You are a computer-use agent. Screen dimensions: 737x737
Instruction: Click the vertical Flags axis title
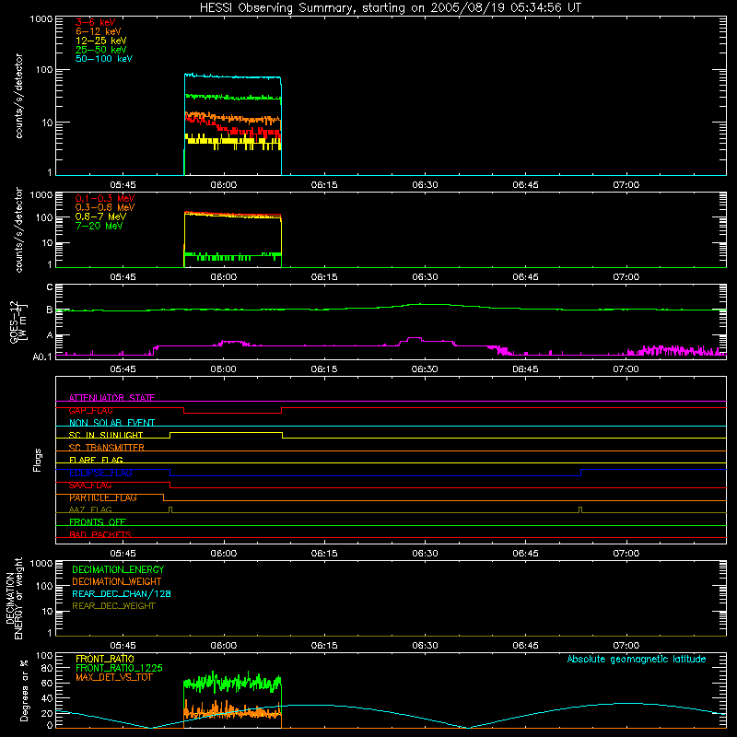37,460
